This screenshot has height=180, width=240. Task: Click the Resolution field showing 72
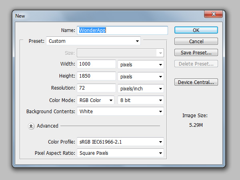pyautogui.click(x=96, y=88)
